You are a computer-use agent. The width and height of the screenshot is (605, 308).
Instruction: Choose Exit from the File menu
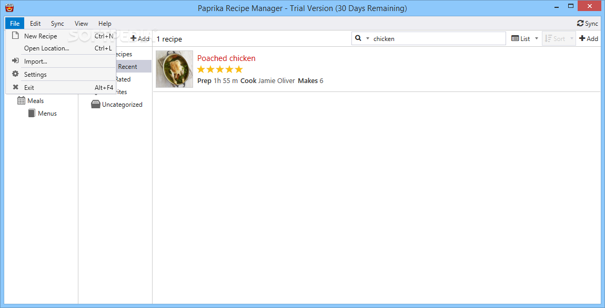pyautogui.click(x=61, y=87)
